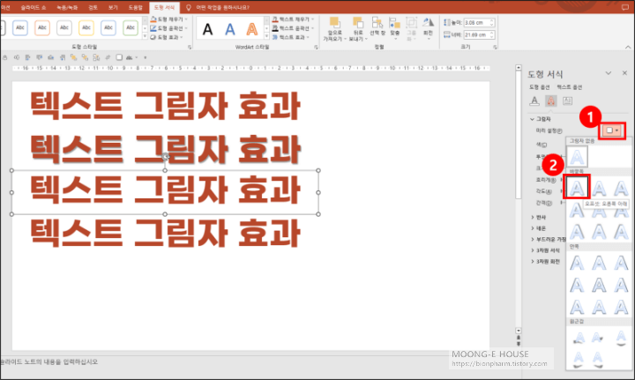Increase the height value with up spinner
The image size is (635, 380).
492,20
